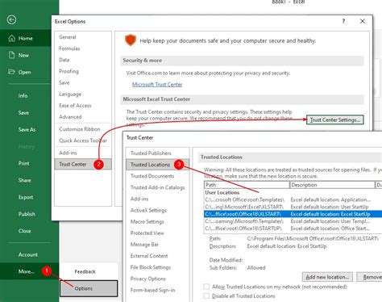Open the Info backstage page
This screenshot has height=302, width=382.
point(23,95)
